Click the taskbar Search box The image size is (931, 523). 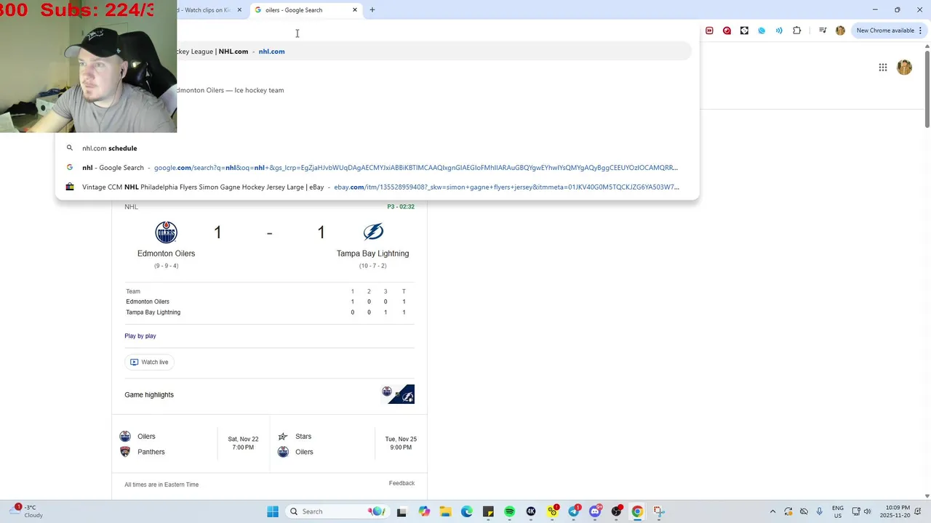coord(337,511)
